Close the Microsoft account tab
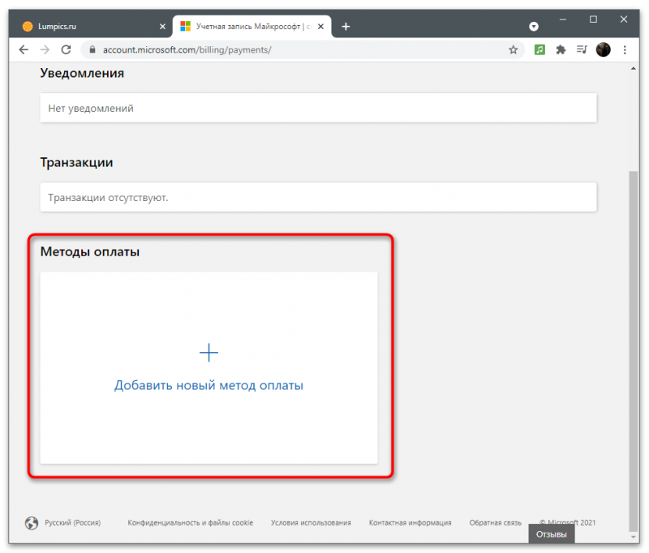The image size is (649, 553). [320, 27]
